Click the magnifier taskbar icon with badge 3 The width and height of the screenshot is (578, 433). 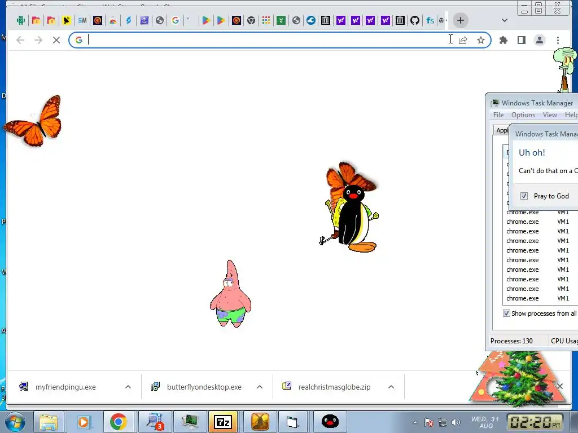(154, 422)
